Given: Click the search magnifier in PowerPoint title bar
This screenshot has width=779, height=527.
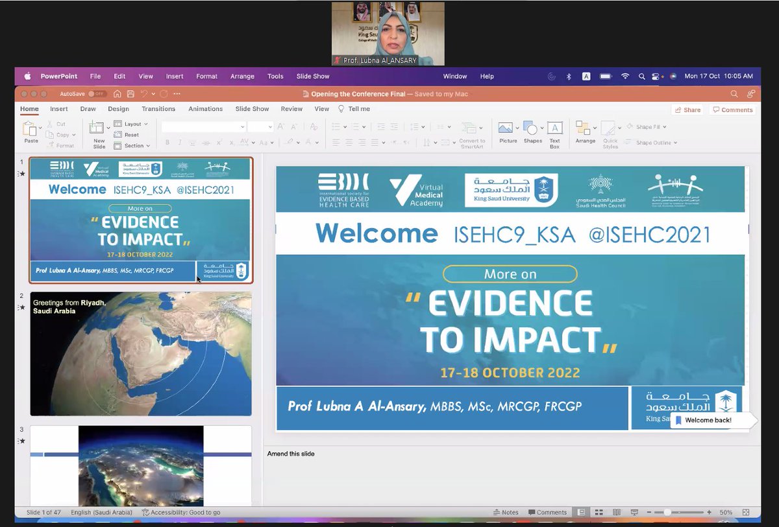Looking at the screenshot, I should click(734, 94).
